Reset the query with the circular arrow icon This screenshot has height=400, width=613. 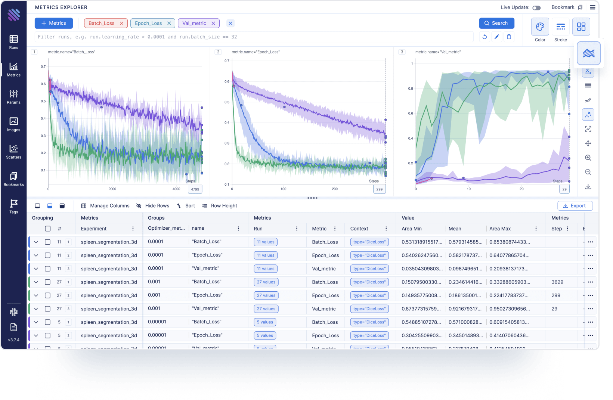484,37
